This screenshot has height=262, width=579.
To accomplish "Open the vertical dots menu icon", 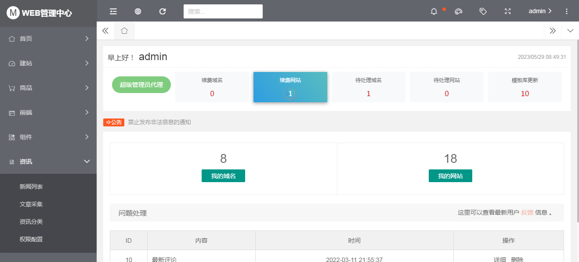I will tap(566, 11).
